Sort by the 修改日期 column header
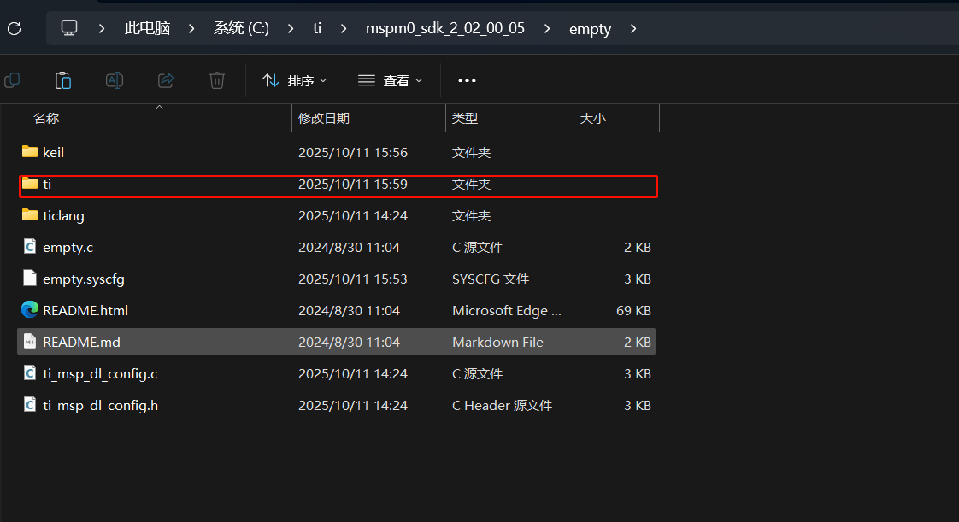 point(323,119)
